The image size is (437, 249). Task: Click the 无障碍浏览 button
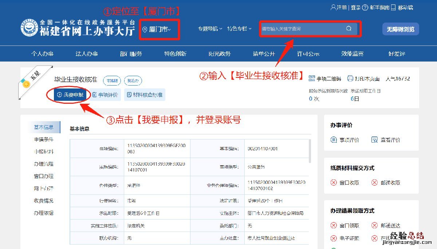(400, 29)
